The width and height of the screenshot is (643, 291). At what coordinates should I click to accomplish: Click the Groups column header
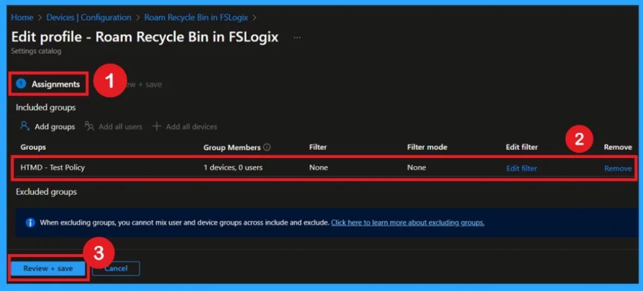(x=33, y=147)
